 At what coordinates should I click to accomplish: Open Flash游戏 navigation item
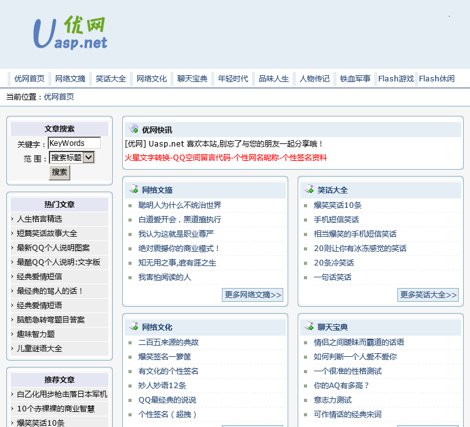(396, 79)
